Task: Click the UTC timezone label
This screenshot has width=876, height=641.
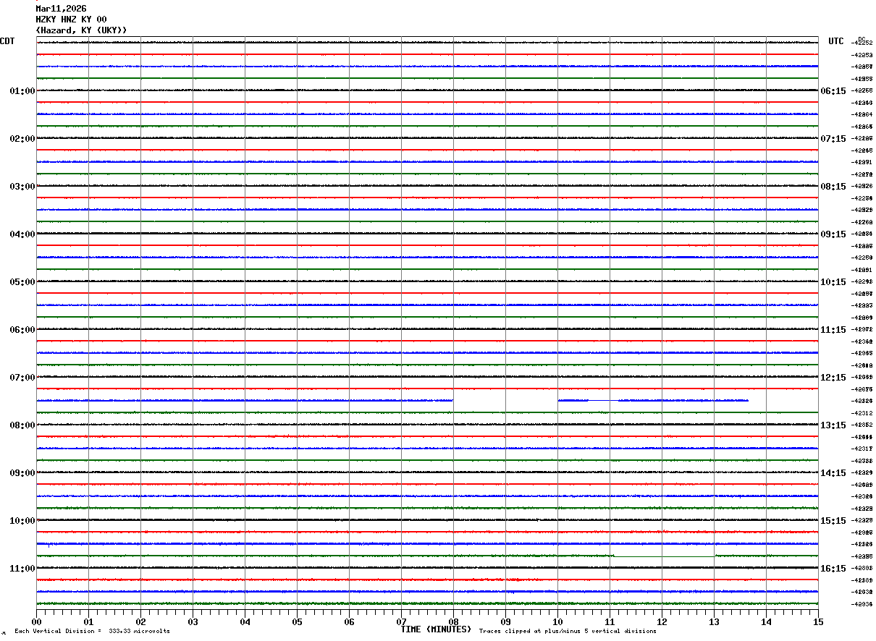Action: click(x=836, y=41)
